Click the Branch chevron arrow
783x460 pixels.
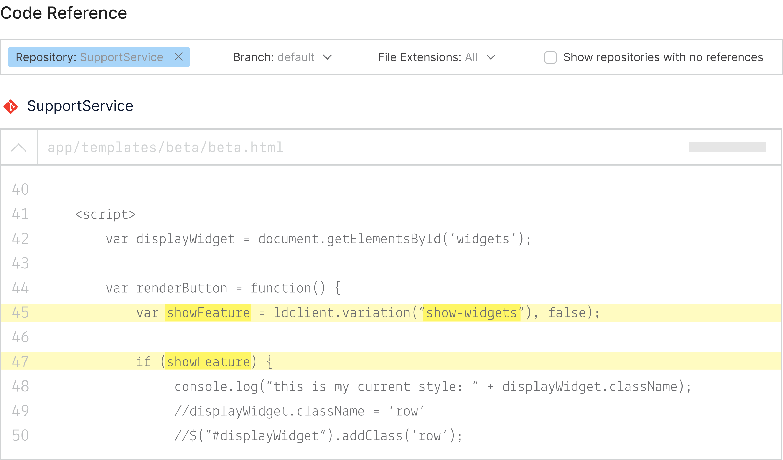[x=327, y=58]
